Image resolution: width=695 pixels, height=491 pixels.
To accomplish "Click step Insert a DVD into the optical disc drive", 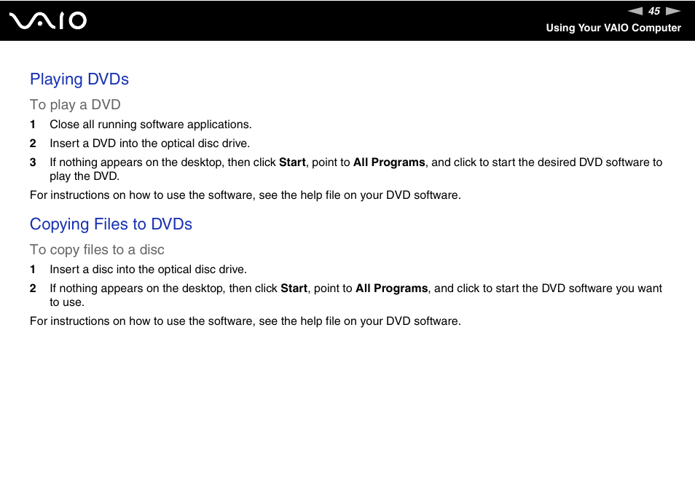I will click(x=150, y=144).
